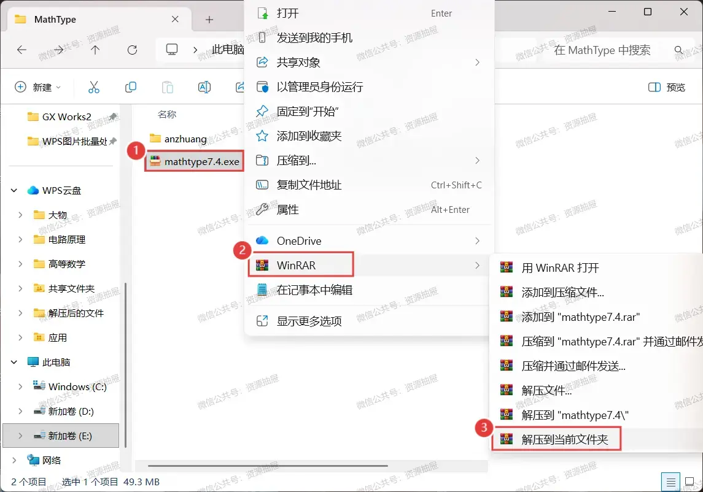Refresh the current folder
This screenshot has width=703, height=492.
tap(132, 50)
